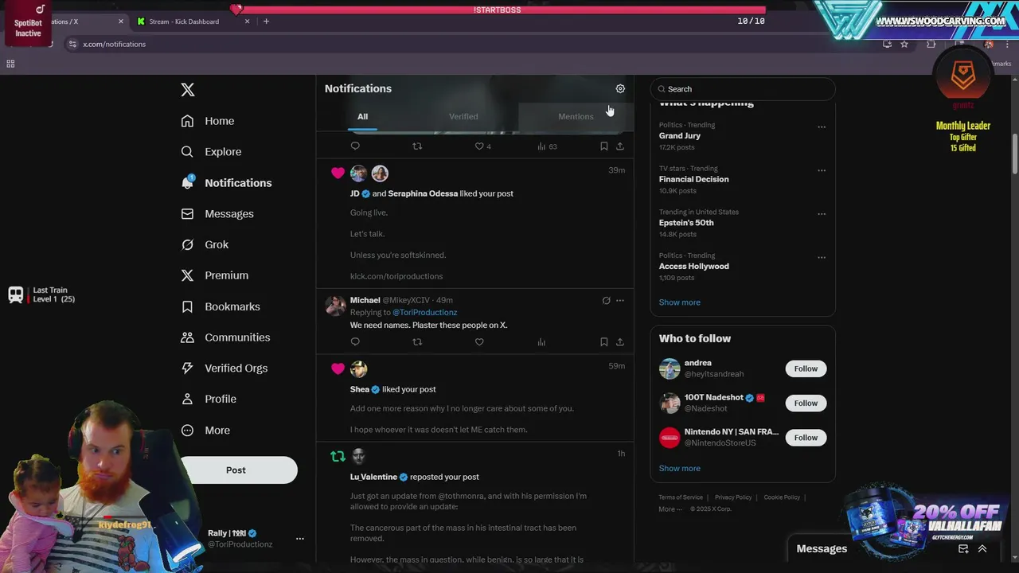Open Communities from the sidebar
The height and width of the screenshot is (573, 1019).
(x=225, y=337)
